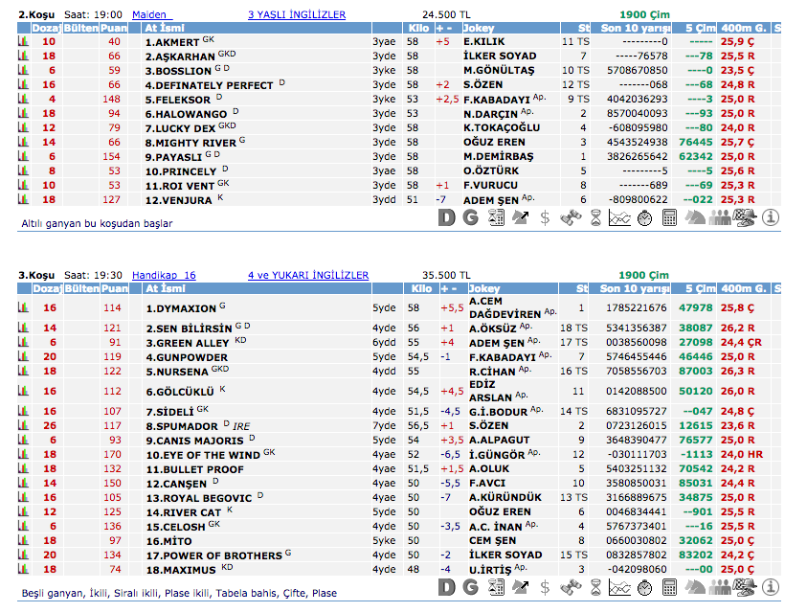807x612 pixels.
Task: Click the 4 ve YUKARI İNGİLİZLER link
Action: (x=308, y=275)
